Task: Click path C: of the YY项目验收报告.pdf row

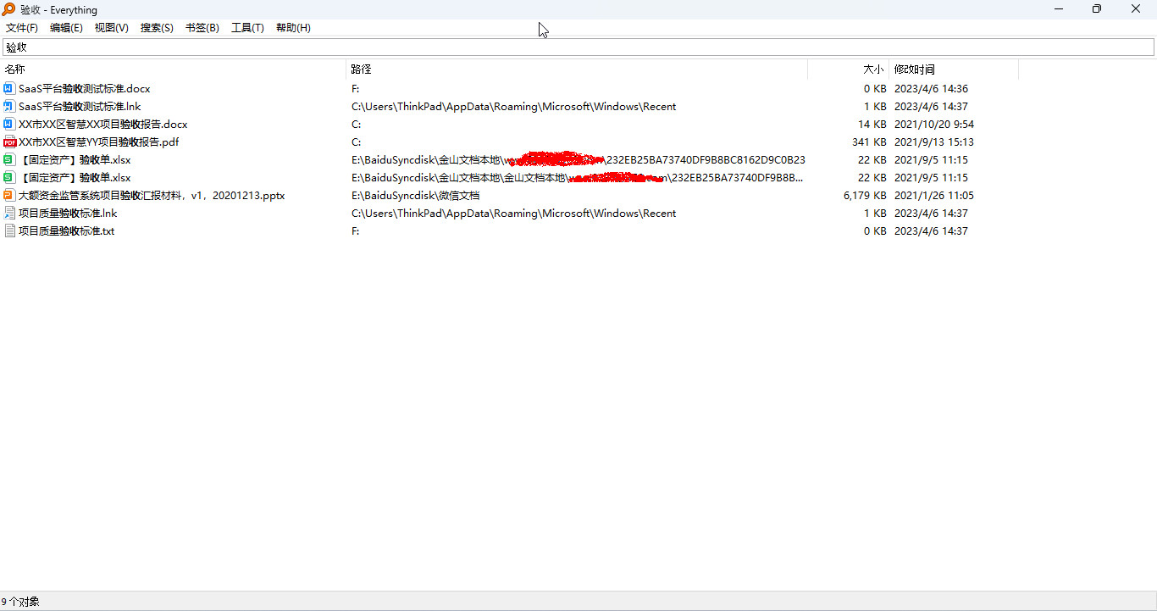Action: pyautogui.click(x=357, y=142)
